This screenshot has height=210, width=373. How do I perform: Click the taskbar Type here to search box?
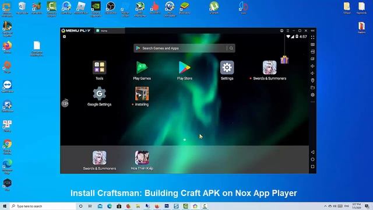43,206
